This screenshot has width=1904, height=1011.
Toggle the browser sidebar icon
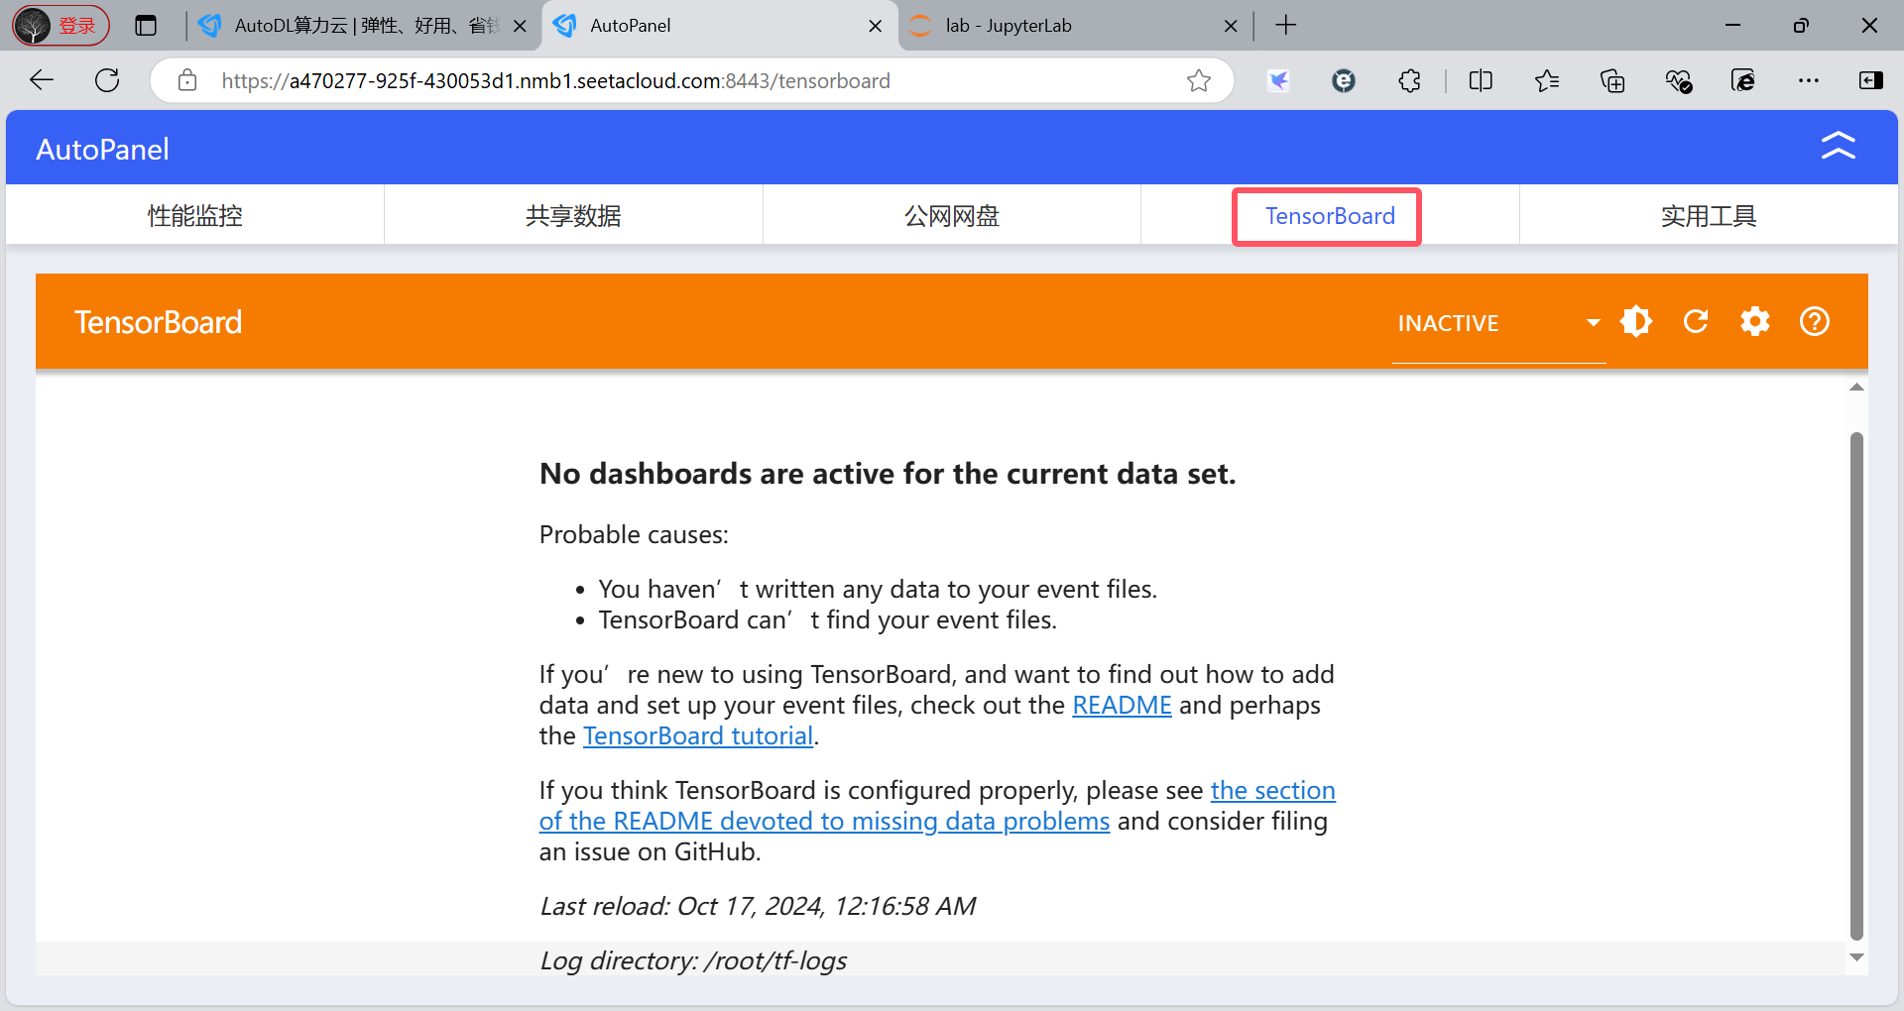coord(1871,80)
